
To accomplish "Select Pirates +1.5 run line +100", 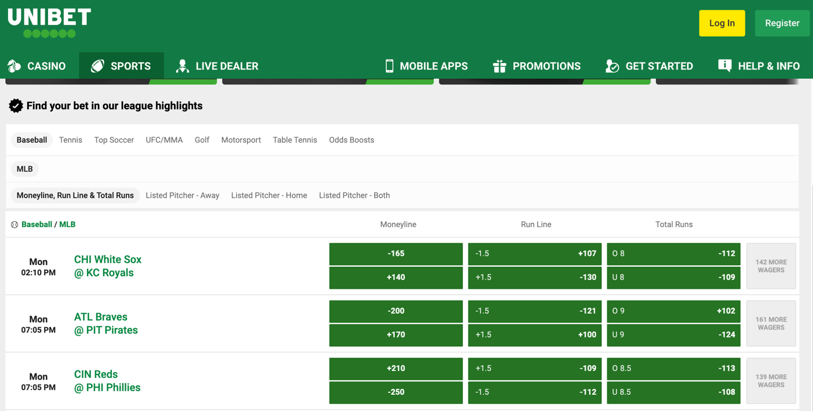I will [x=535, y=335].
